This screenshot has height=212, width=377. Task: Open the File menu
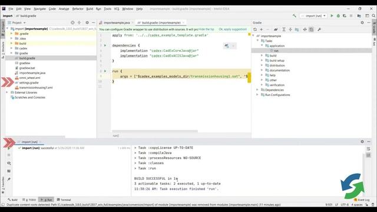(x=11, y=9)
